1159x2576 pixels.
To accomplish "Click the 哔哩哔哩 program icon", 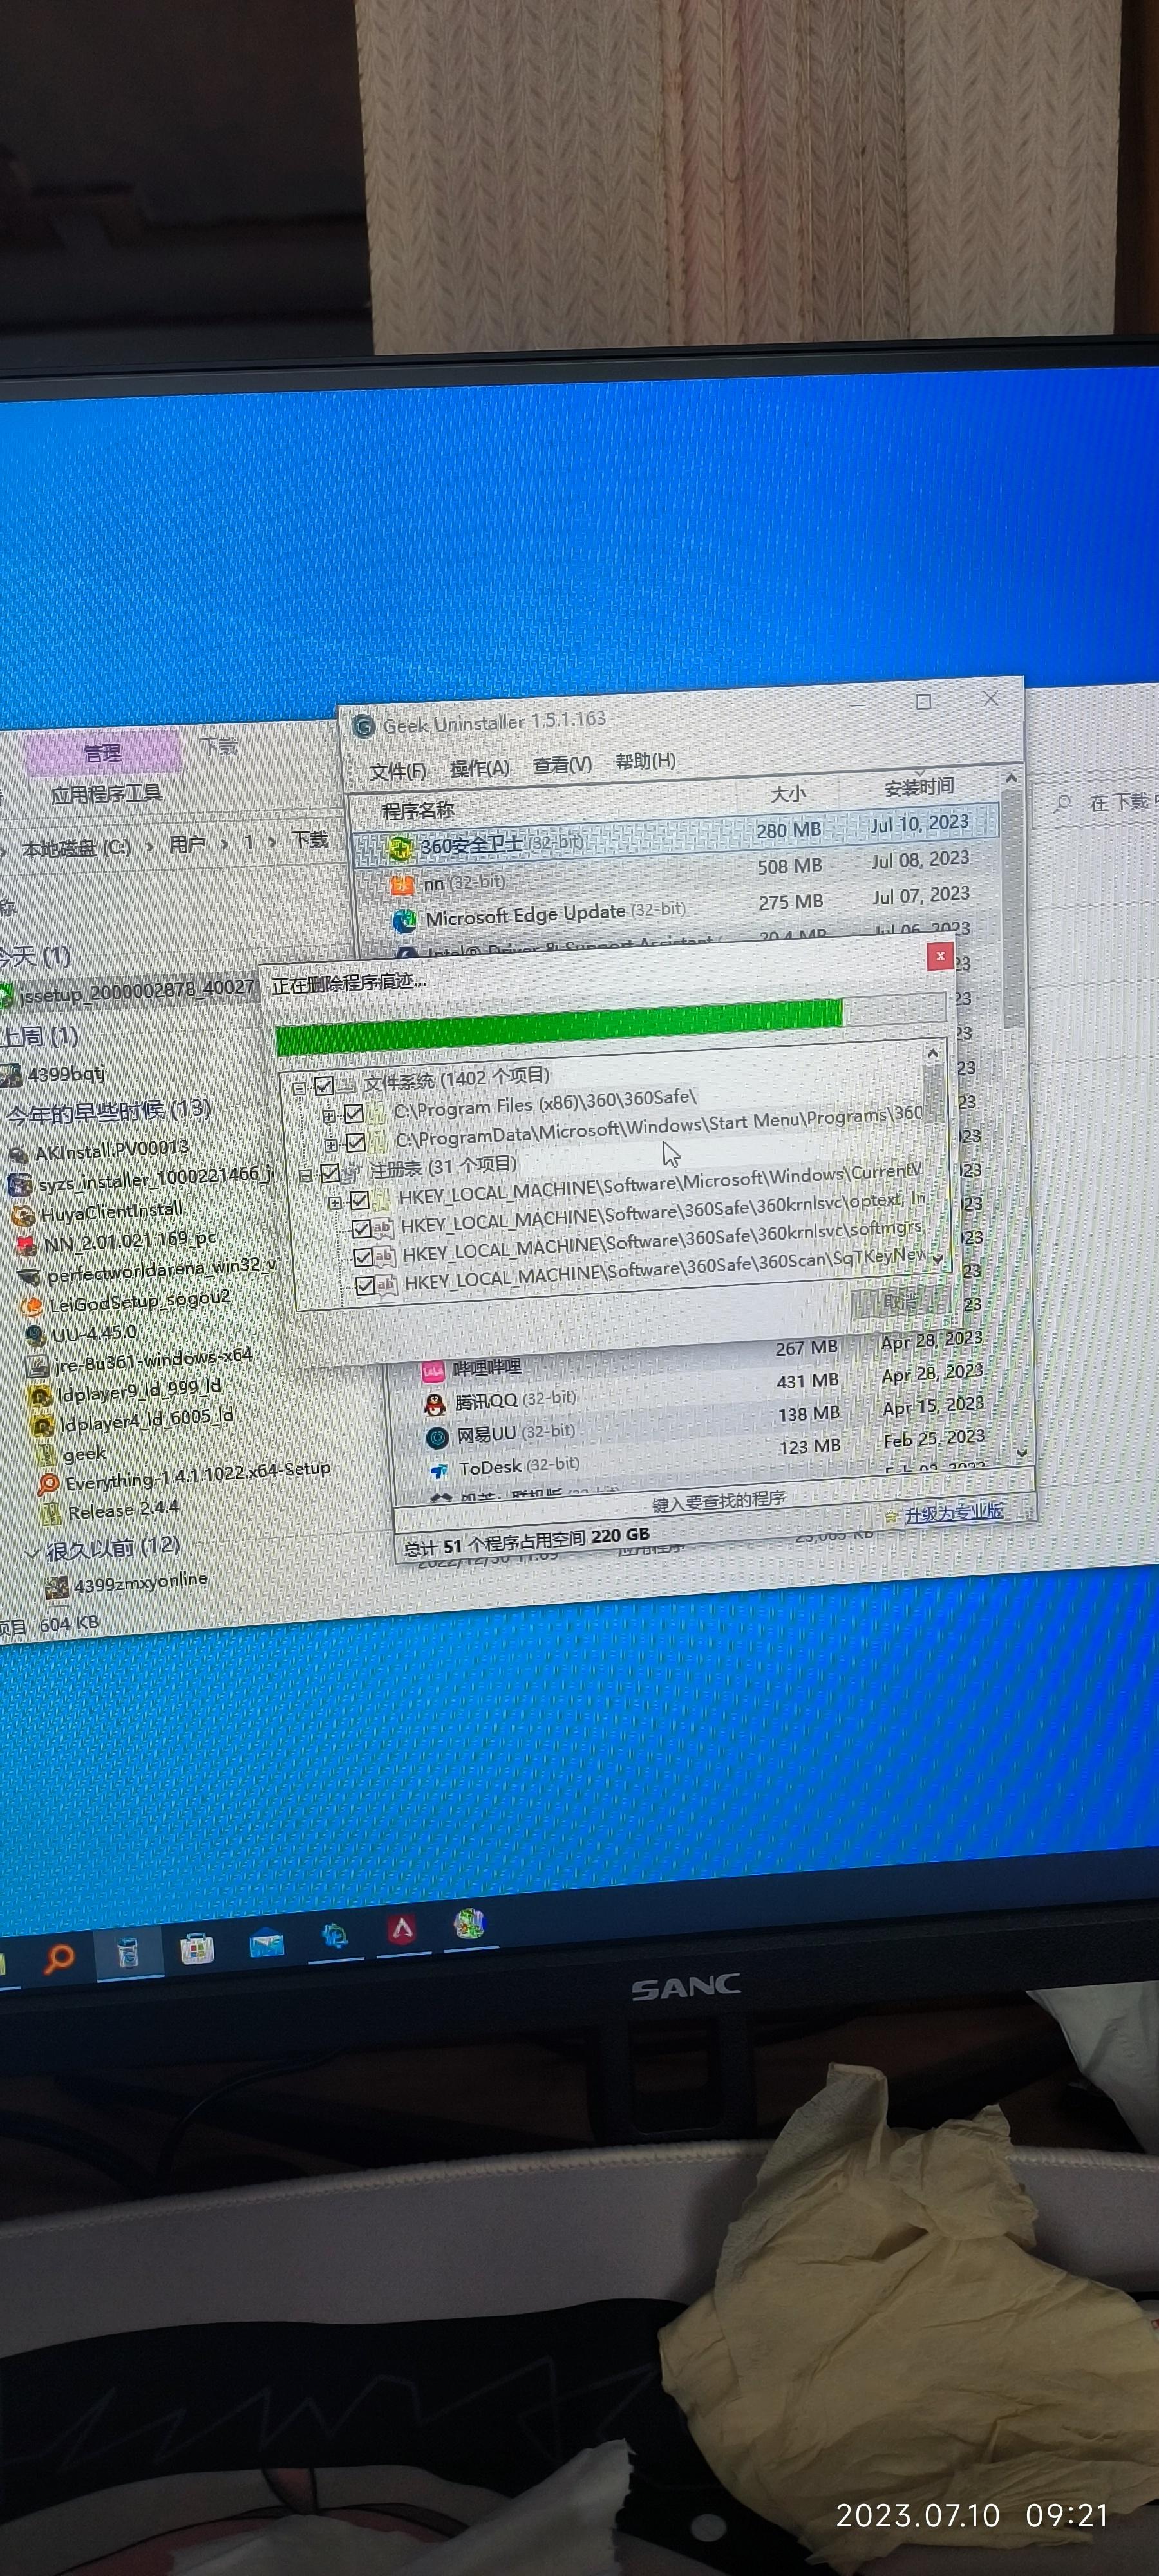I will point(432,1371).
